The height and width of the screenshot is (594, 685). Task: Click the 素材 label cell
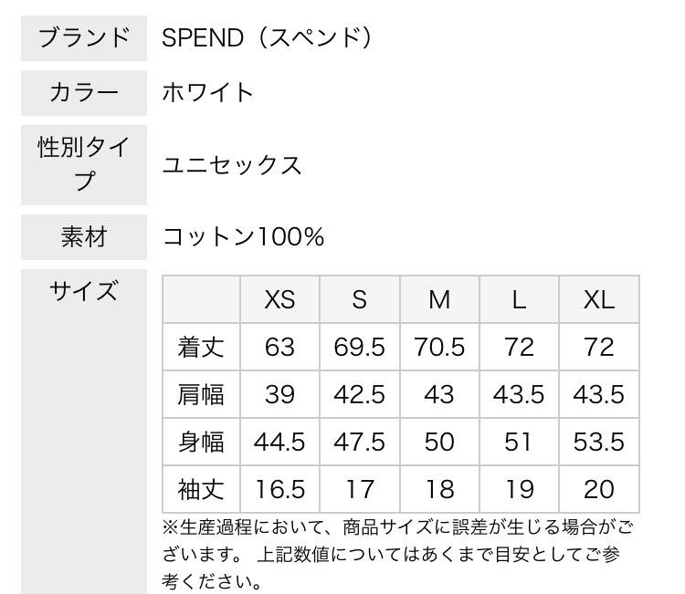tap(84, 237)
